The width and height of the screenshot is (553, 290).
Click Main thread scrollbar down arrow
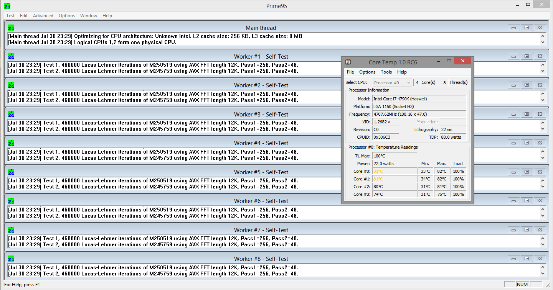click(x=543, y=42)
